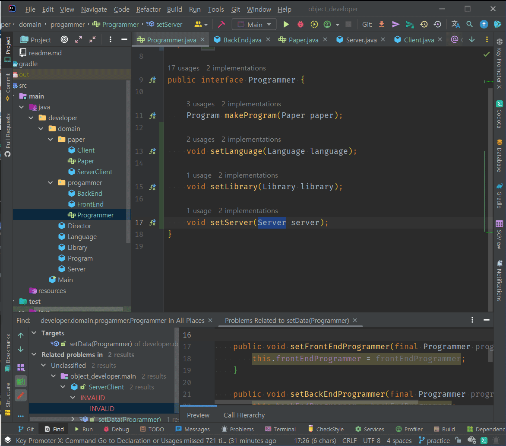The height and width of the screenshot is (446, 506).
Task: Open the Refactor menu
Action: [x=148, y=9]
